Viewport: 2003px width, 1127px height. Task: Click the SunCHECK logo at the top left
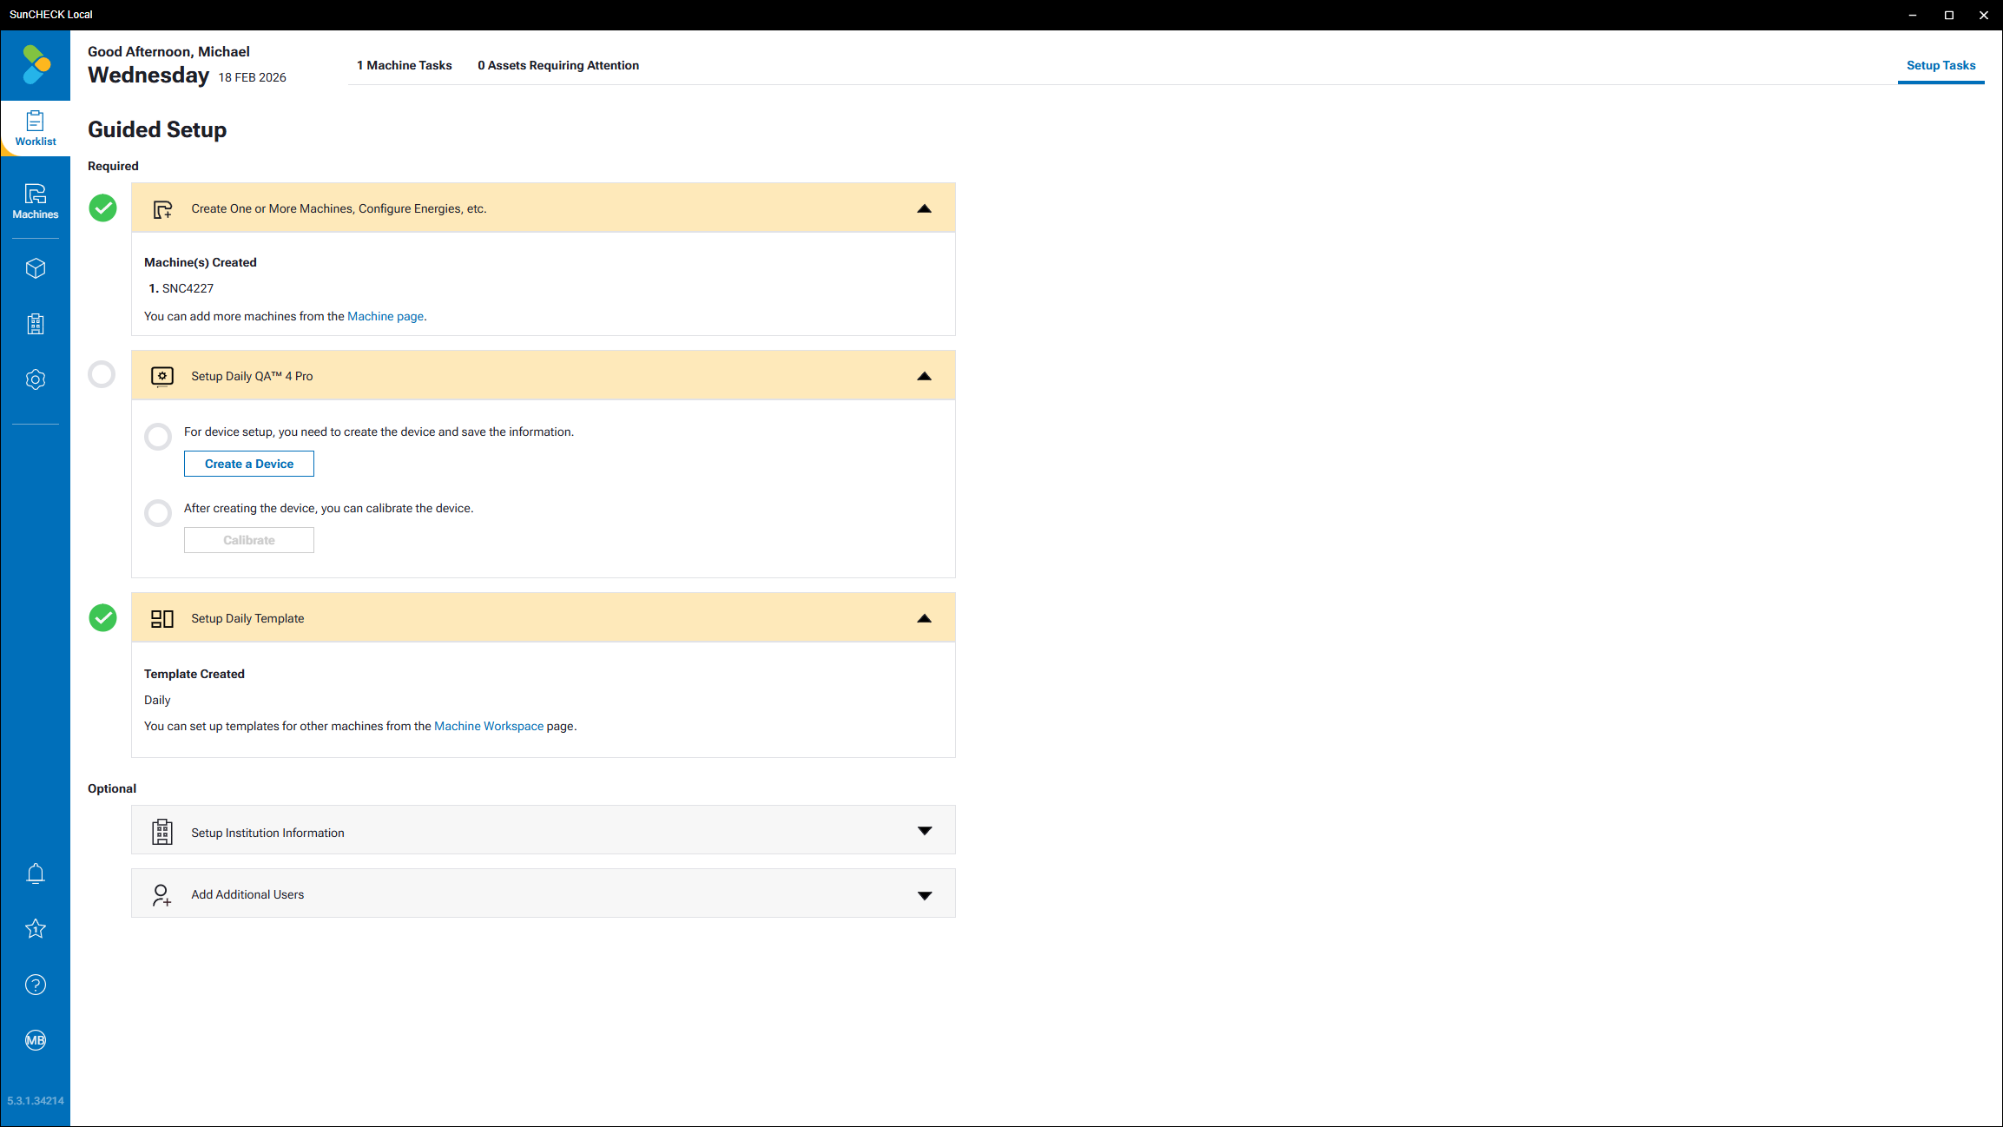[36, 65]
